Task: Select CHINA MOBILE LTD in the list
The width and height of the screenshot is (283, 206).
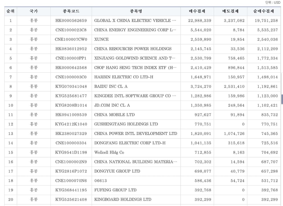Action: pyautogui.click(x=114, y=115)
